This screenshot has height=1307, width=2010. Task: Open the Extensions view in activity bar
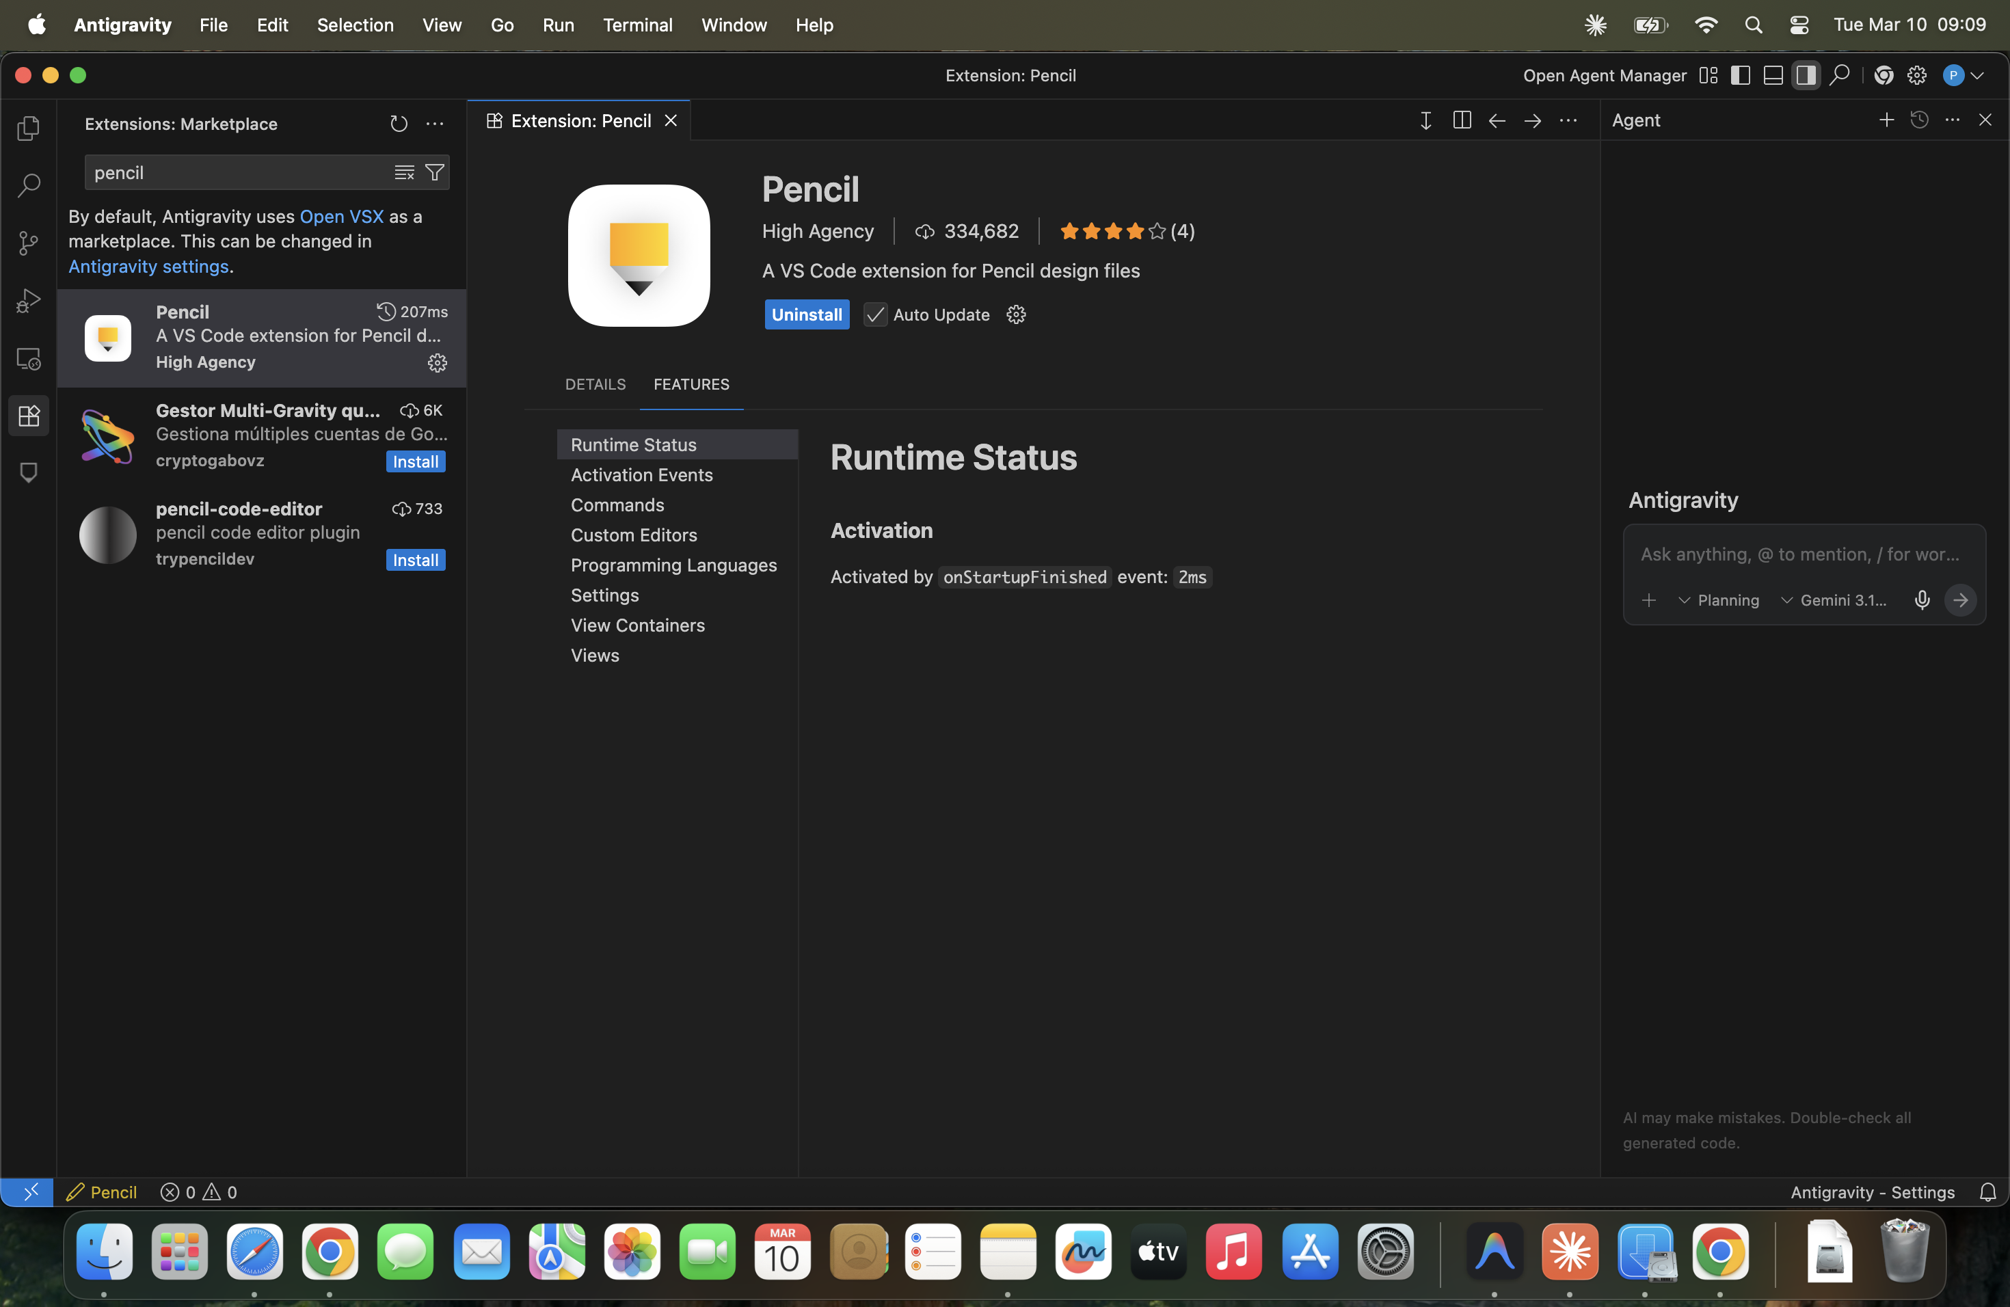29,416
